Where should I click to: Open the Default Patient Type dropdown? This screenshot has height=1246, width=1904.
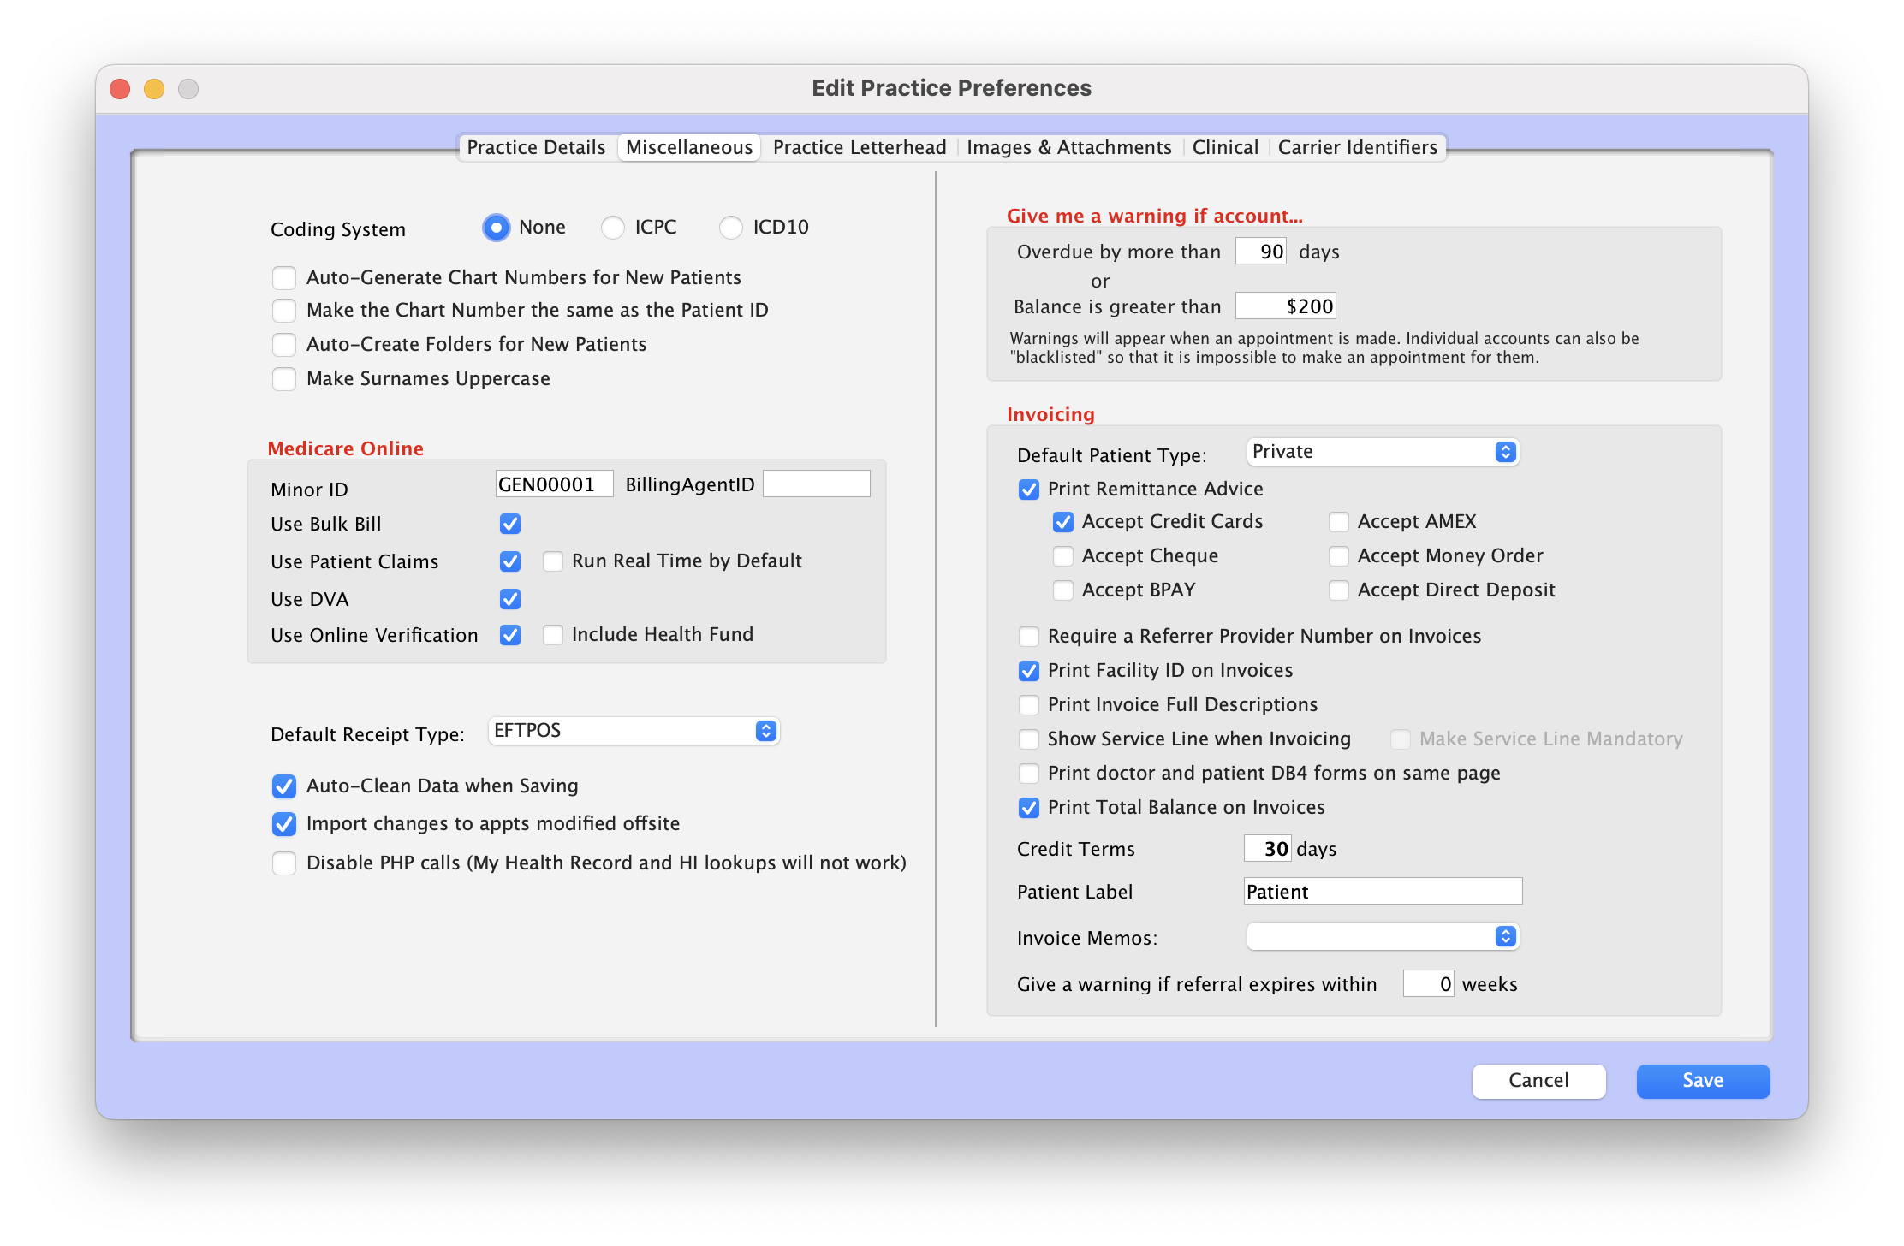pos(1383,452)
